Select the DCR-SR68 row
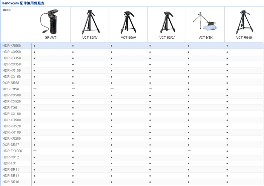The width and height of the screenshot is (264, 186). [x=132, y=83]
